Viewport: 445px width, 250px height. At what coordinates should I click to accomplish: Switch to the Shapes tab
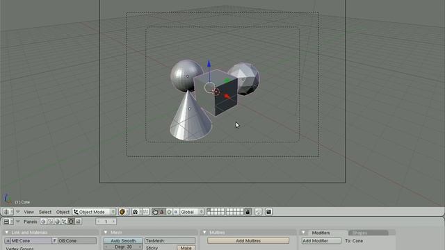coord(368,233)
